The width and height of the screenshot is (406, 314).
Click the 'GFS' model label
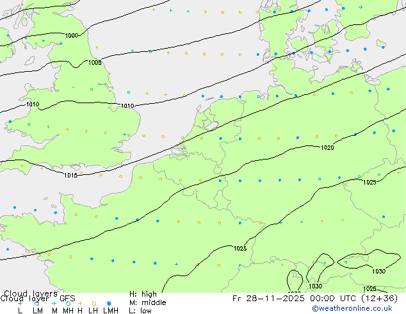click(x=67, y=299)
